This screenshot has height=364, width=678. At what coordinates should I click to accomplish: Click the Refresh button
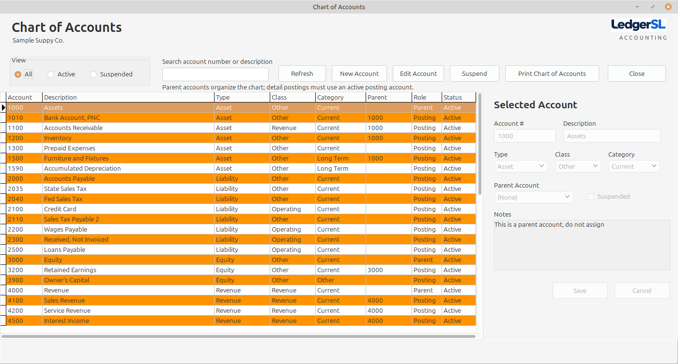pyautogui.click(x=302, y=73)
